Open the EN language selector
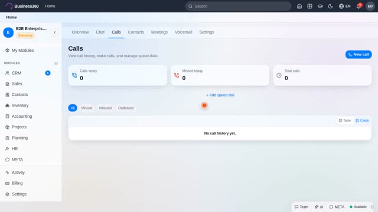378x212 pixels. click(345, 6)
